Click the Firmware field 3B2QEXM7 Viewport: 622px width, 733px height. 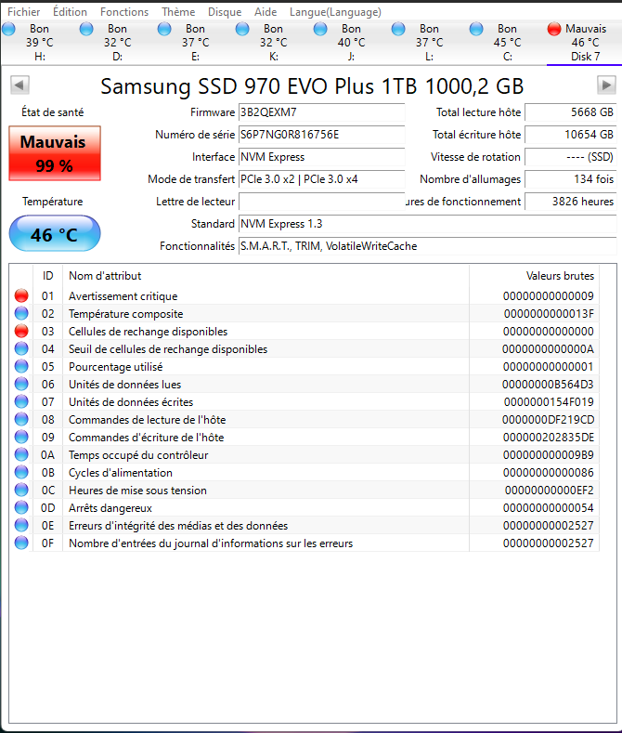322,112
